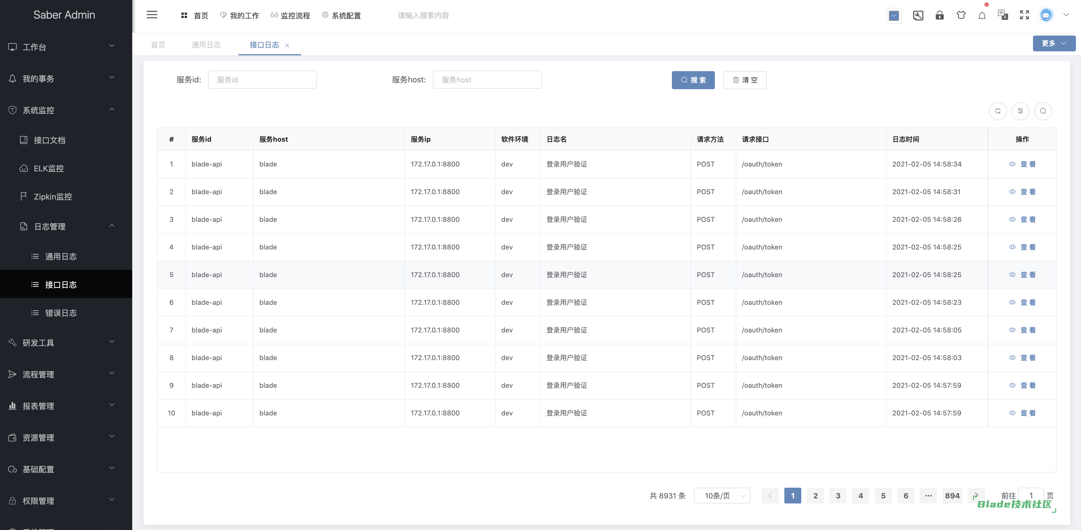Click the lock screen icon

coord(939,16)
